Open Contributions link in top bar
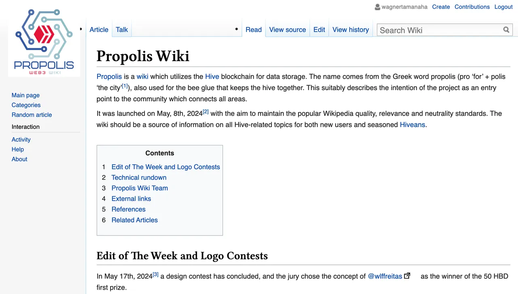This screenshot has height=294, width=518. pos(472,7)
